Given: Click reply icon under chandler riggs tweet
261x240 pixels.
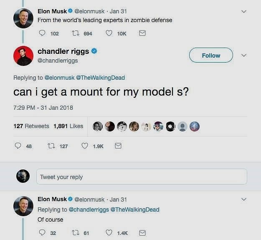Looking at the screenshot, I should pyautogui.click(x=18, y=146).
